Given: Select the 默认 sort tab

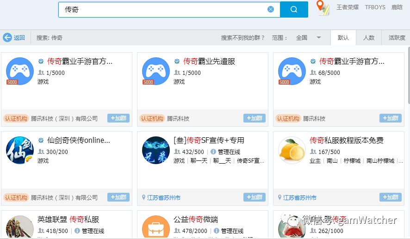Looking at the screenshot, I should (x=343, y=37).
